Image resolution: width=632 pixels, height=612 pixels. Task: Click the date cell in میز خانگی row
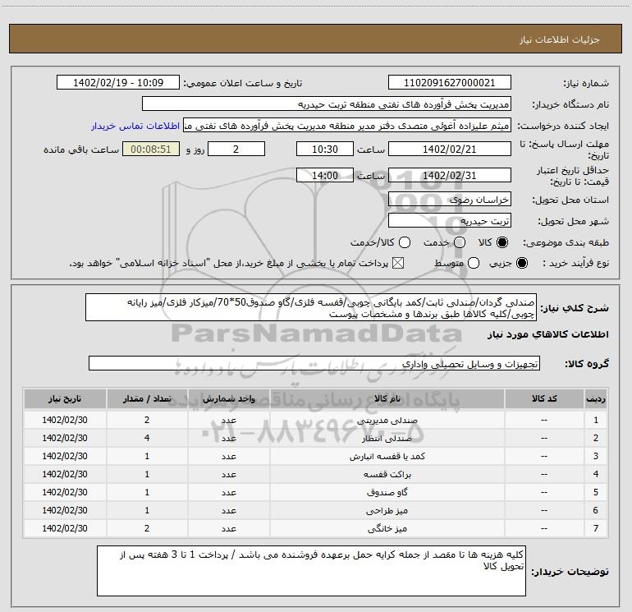[x=65, y=528]
